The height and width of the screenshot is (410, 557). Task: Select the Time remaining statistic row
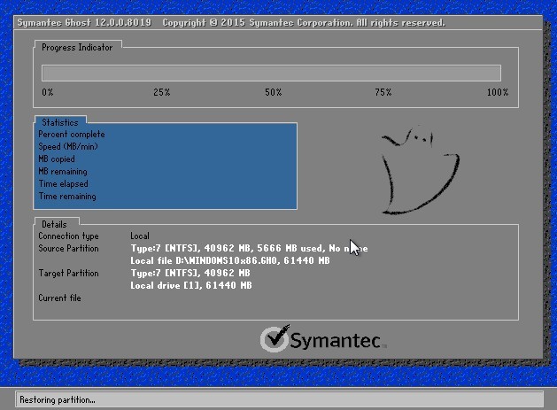click(x=66, y=197)
